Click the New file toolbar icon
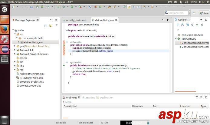This screenshot has width=210, height=125. coord(14,7)
